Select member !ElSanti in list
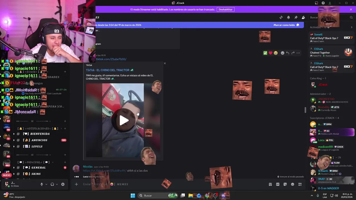The height and width of the screenshot is (200, 356). (332, 172)
